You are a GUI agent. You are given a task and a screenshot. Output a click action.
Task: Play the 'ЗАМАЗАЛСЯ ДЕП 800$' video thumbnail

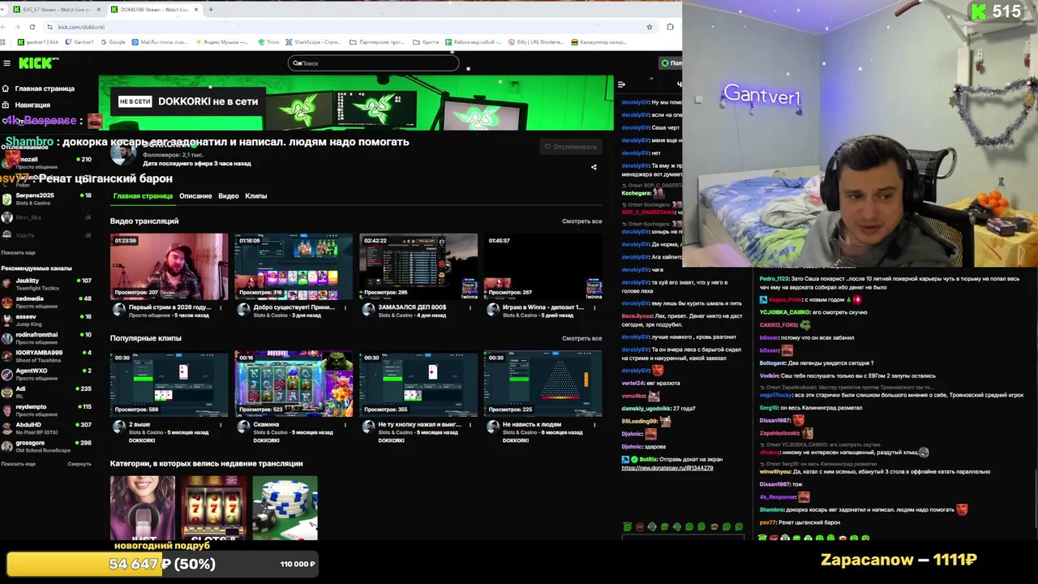[418, 267]
